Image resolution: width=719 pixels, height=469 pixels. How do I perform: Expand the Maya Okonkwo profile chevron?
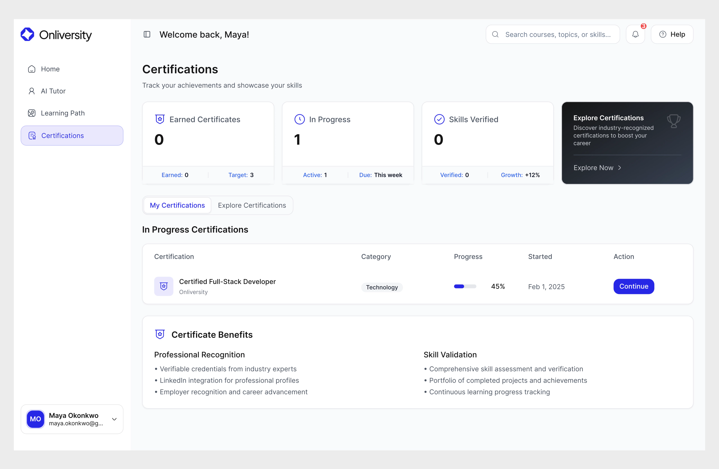tap(114, 419)
